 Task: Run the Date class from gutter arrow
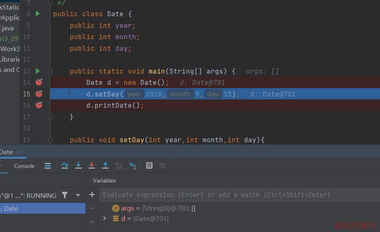click(38, 14)
